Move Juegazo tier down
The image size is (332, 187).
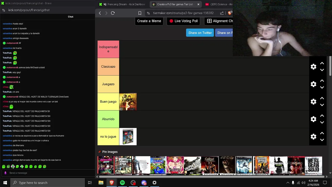click(x=322, y=87)
